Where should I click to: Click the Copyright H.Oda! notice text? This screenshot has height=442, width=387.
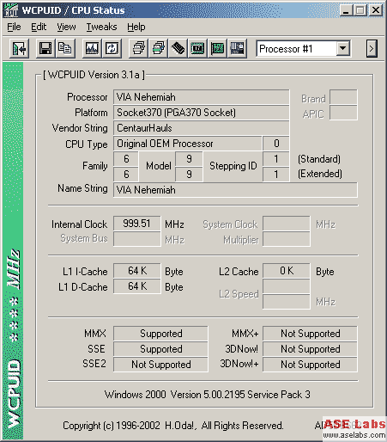(173, 426)
